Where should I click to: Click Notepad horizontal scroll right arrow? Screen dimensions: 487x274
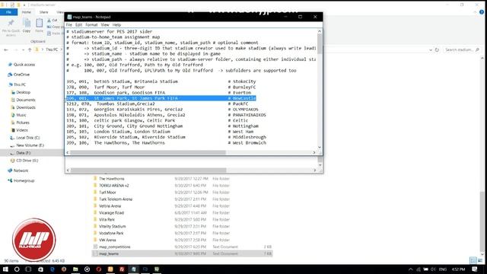pyautogui.click(x=314, y=152)
